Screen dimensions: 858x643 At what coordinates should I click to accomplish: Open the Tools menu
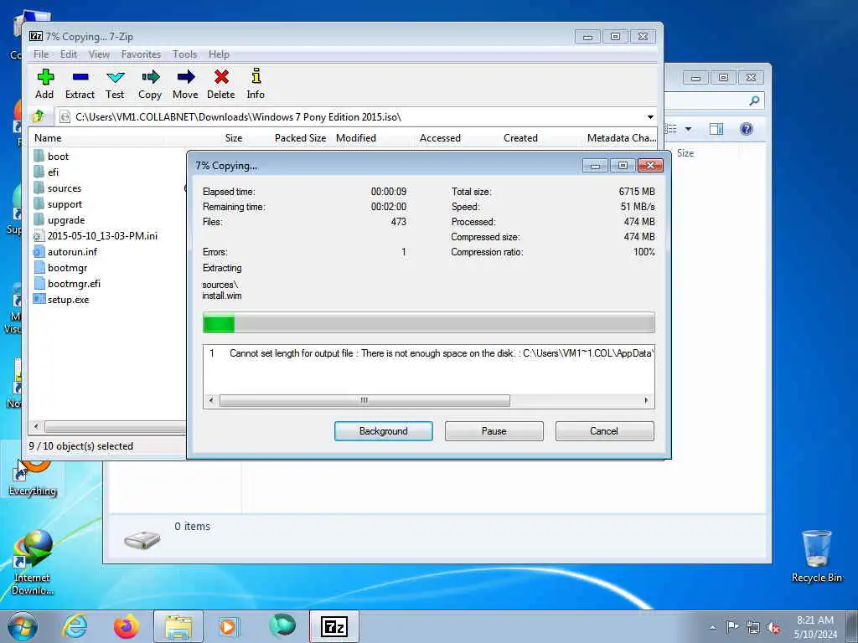(185, 54)
